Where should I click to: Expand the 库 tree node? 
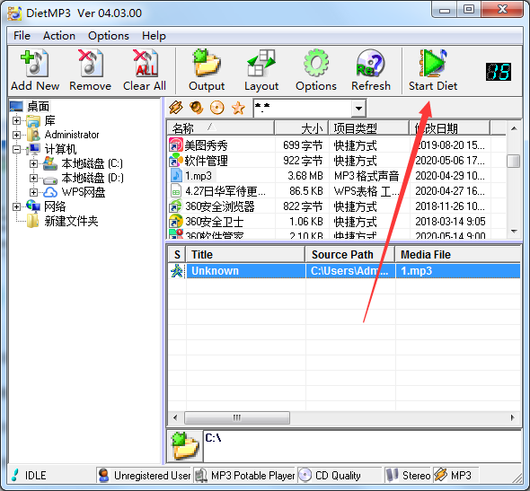point(16,120)
